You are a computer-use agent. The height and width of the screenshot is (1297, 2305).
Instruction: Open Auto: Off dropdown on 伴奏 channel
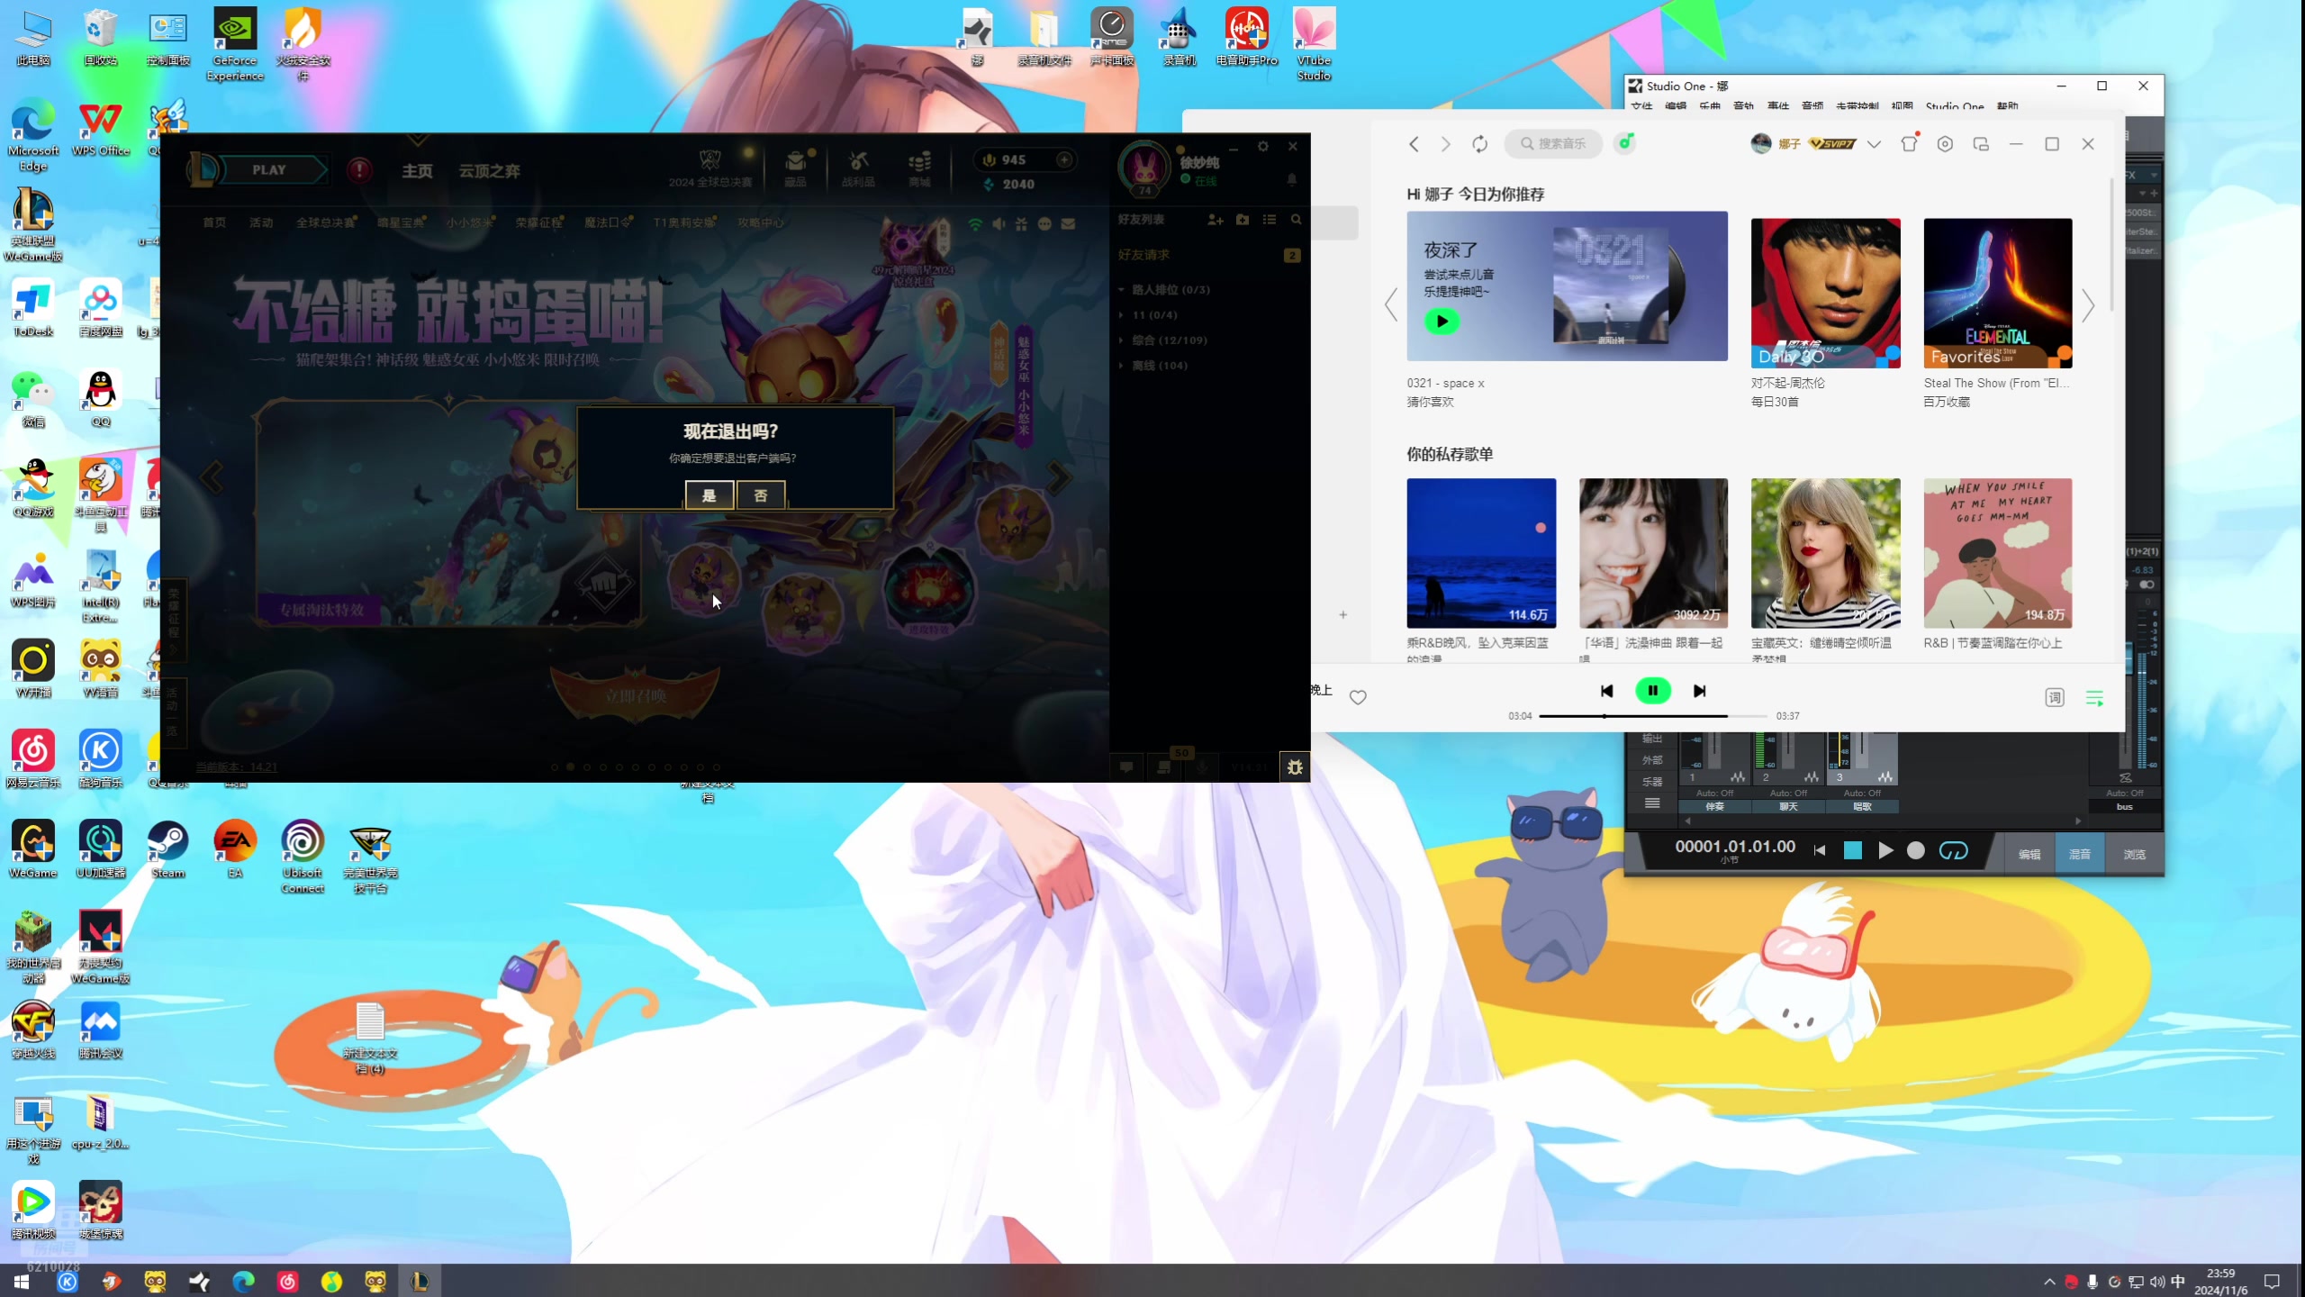(x=1714, y=794)
